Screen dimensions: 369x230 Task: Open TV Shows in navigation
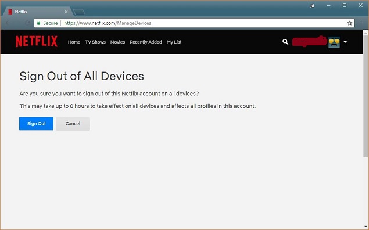coord(95,42)
